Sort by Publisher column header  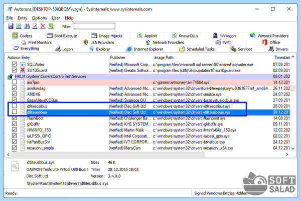click(x=118, y=57)
